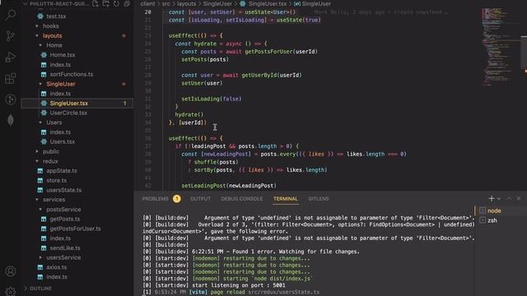Expand the hooks folder

tap(51, 25)
